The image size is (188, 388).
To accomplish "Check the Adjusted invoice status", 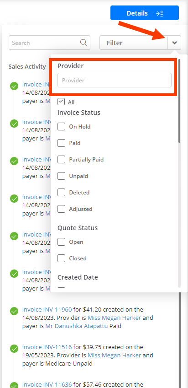I will tap(61, 209).
